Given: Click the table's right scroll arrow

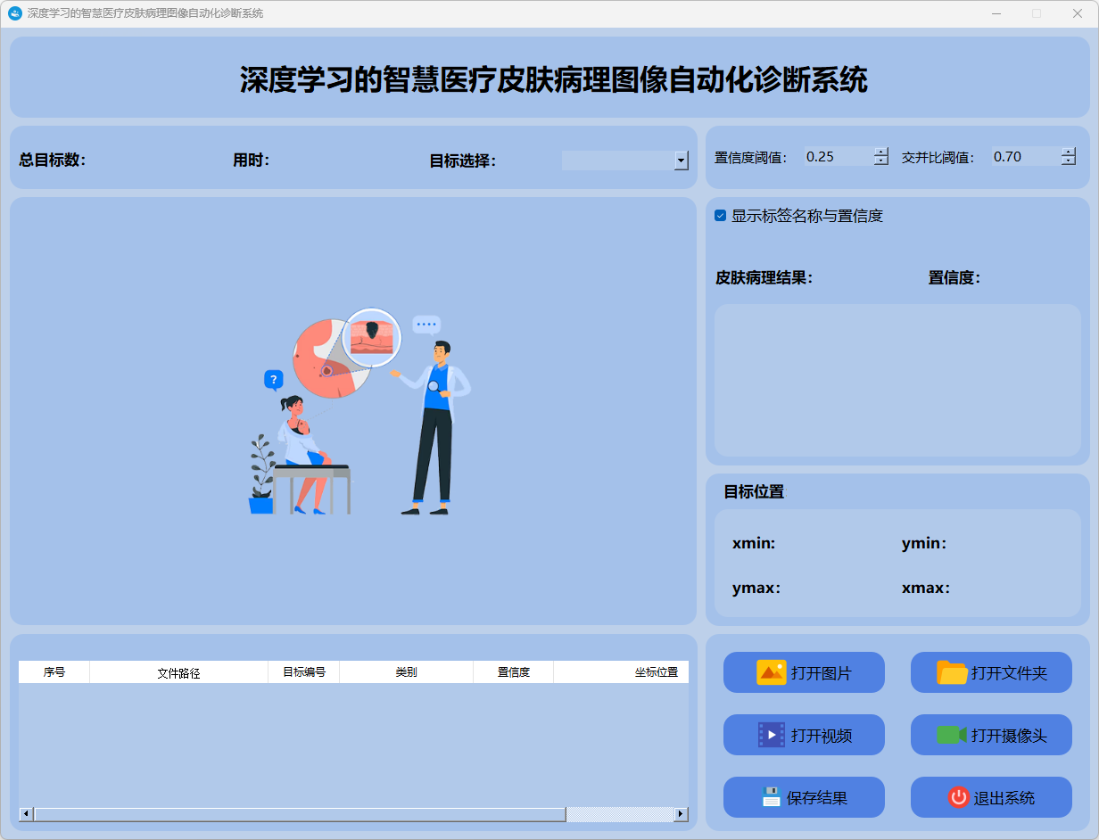Looking at the screenshot, I should 682,814.
